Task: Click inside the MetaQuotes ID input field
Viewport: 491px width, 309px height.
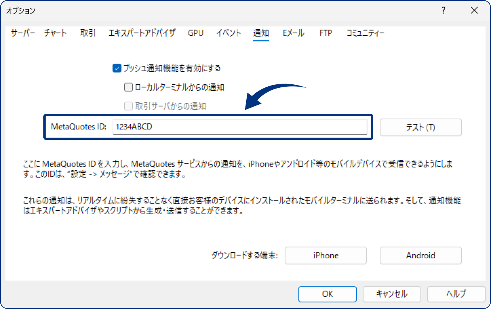Action: [x=241, y=127]
